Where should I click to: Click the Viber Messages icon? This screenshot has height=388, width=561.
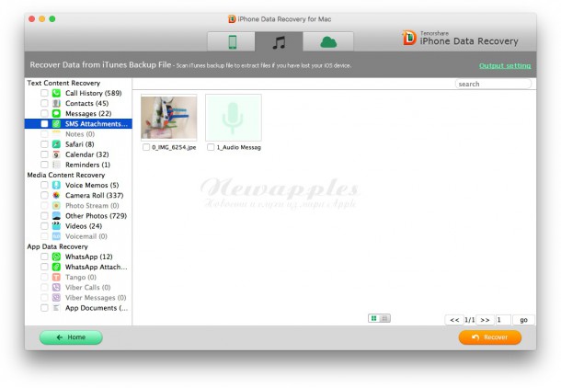point(56,298)
